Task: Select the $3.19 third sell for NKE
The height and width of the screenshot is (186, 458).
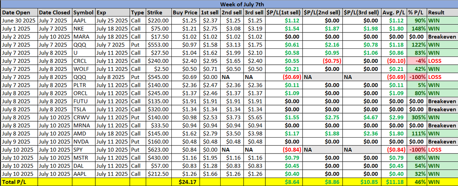Action: [x=255, y=29]
